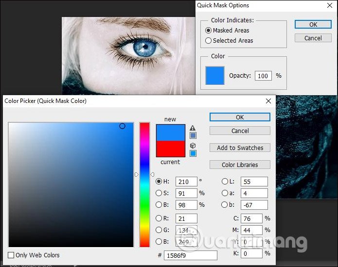Select the RGB blue B radio button

coord(159,242)
